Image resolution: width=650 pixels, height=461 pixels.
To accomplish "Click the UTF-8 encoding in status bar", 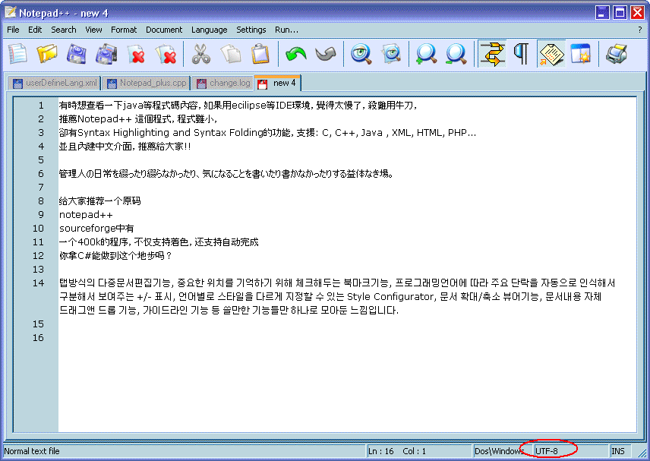I will tap(547, 451).
